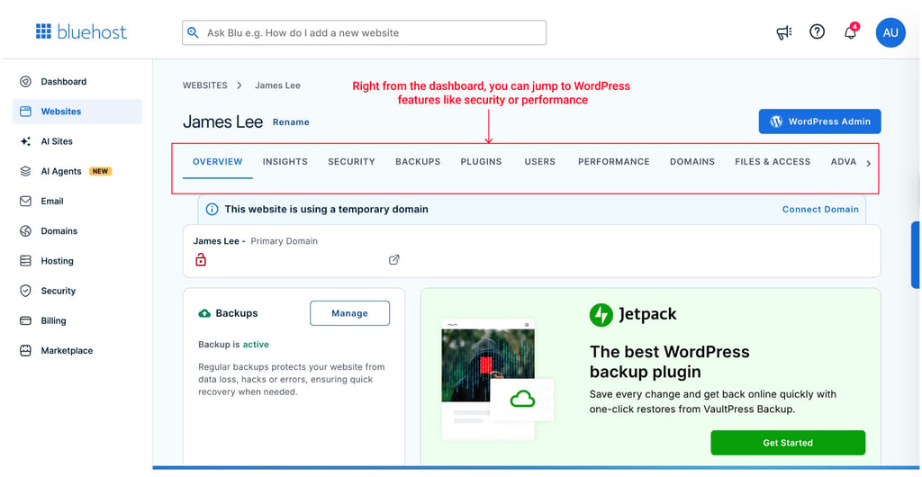Click the Domains globe icon

point(25,231)
